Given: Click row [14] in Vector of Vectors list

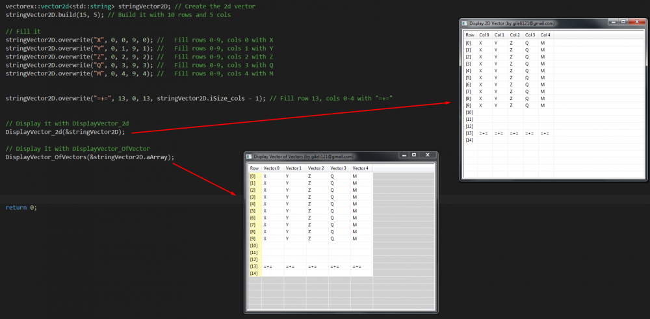Looking at the screenshot, I should [253, 274].
